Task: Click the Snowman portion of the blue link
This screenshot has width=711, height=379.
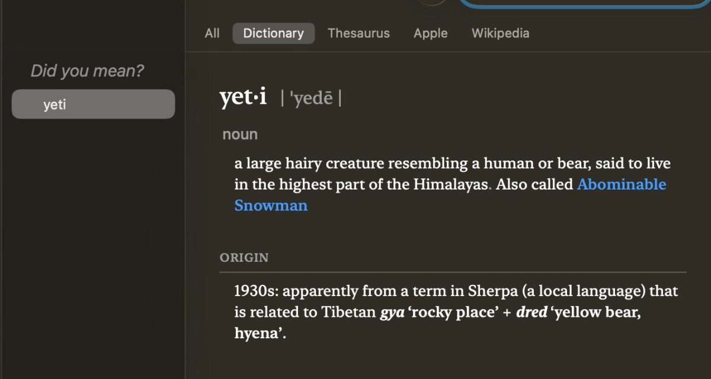Action: tap(271, 205)
